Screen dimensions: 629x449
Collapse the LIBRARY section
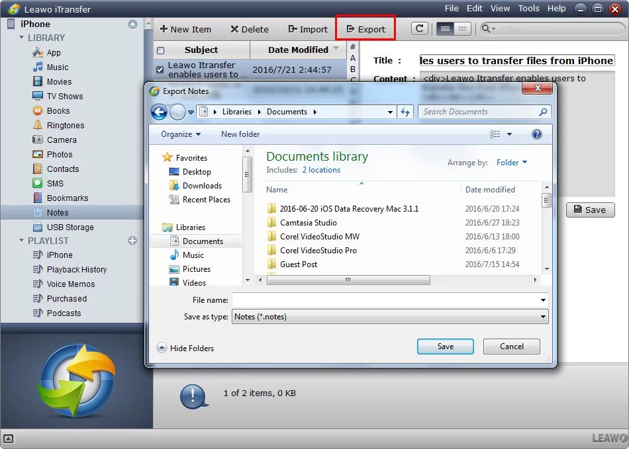tap(21, 38)
